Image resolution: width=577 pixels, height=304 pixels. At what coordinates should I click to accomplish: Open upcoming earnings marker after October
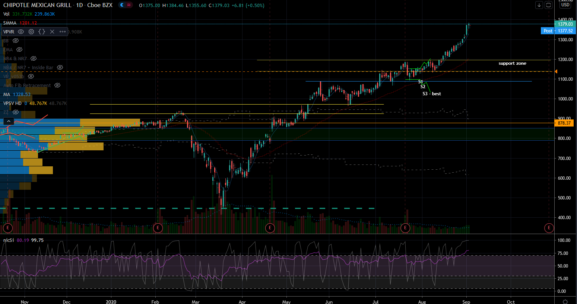pyautogui.click(x=549, y=228)
